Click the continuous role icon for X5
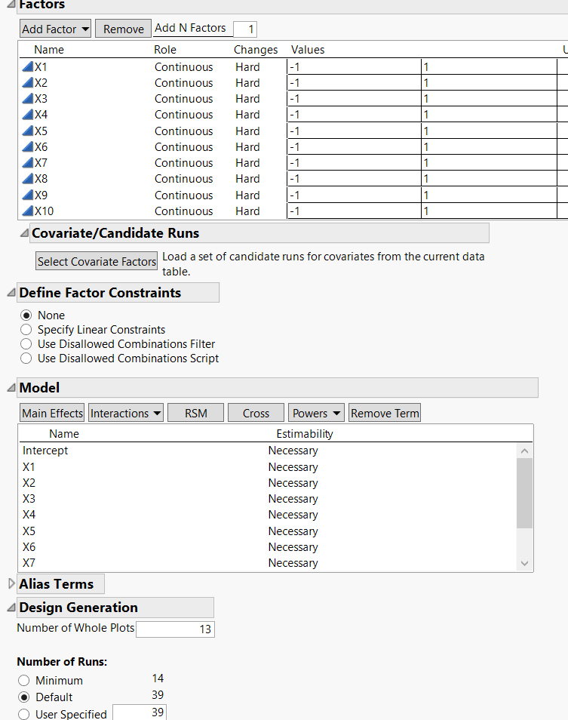Viewport: 568px width, 720px height. click(26, 131)
